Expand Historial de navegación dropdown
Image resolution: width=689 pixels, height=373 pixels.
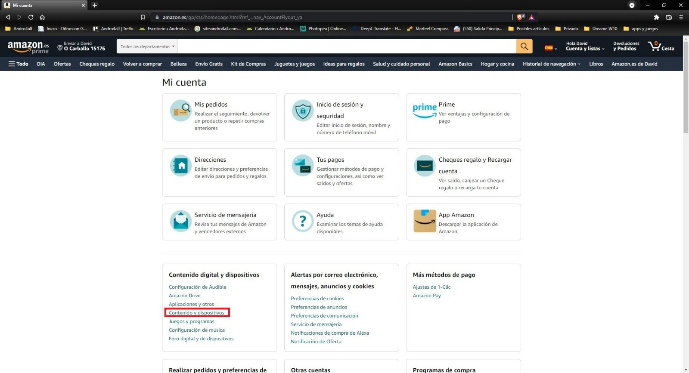(551, 64)
